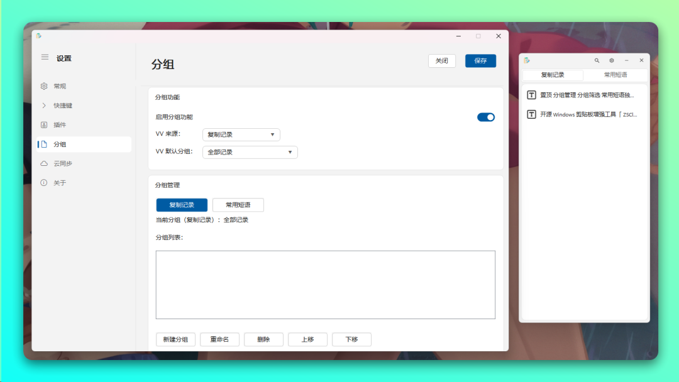The height and width of the screenshot is (382, 679).
Task: Open 常规 settings via gear icon
Action: pyautogui.click(x=44, y=86)
